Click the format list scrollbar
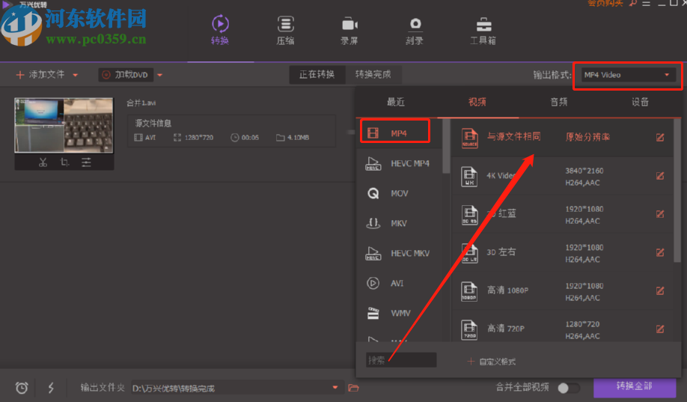The image size is (687, 402). [x=446, y=146]
